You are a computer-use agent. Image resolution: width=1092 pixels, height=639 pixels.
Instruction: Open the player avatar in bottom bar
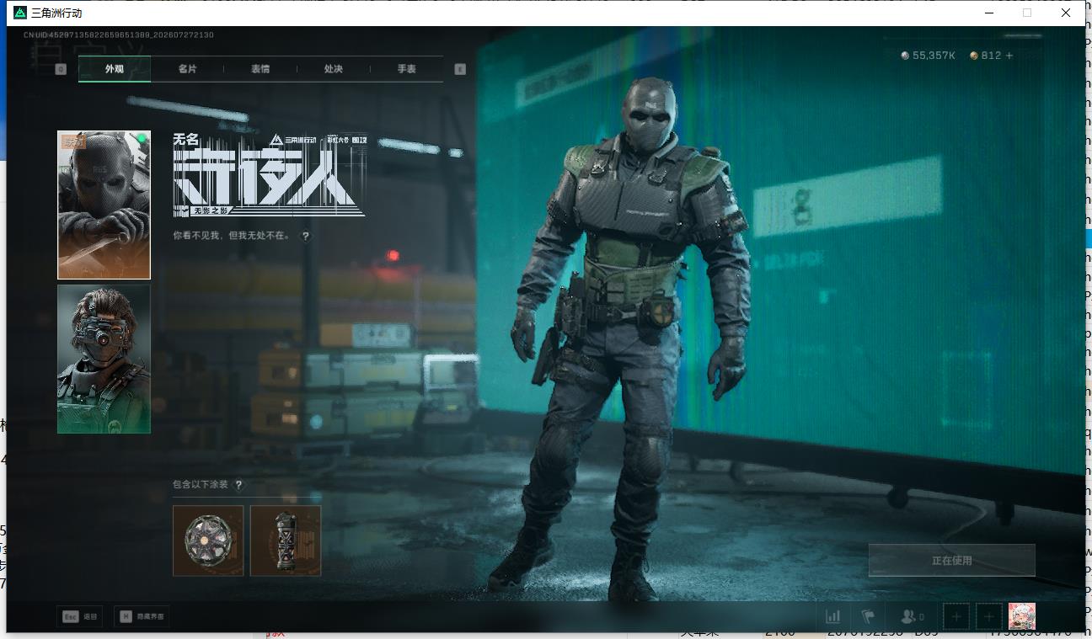(1022, 617)
